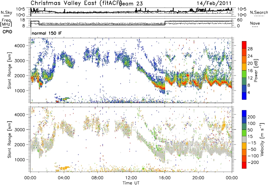Viewport: 268px width, 185px height.
Task: Click the '60' Nave axis value
Action: (240, 20)
